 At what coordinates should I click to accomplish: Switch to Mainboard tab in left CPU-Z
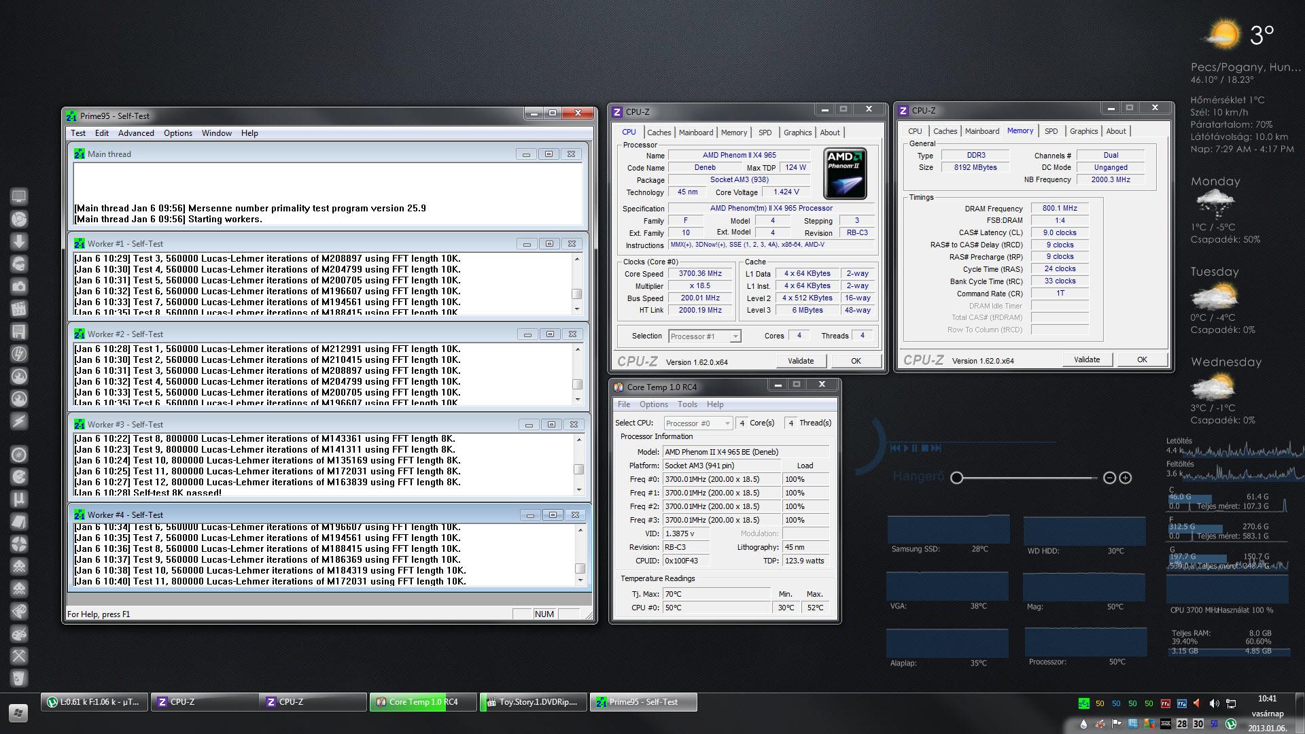click(696, 133)
